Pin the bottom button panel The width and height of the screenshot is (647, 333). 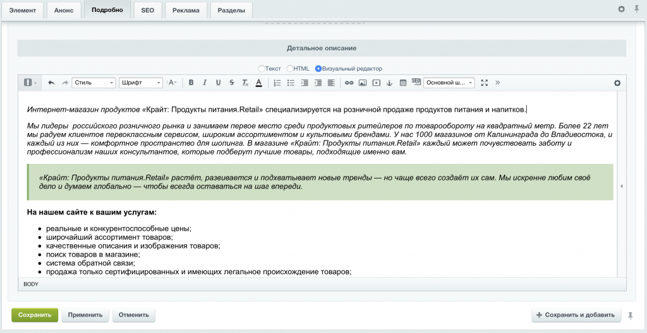click(x=630, y=316)
